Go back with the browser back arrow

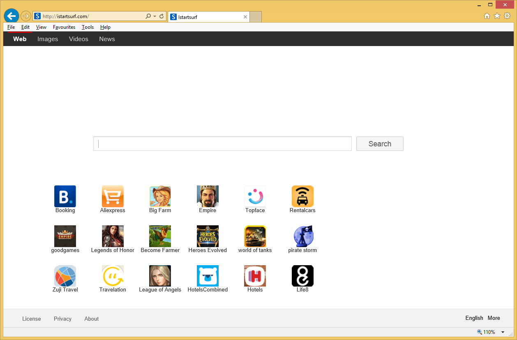coord(12,16)
